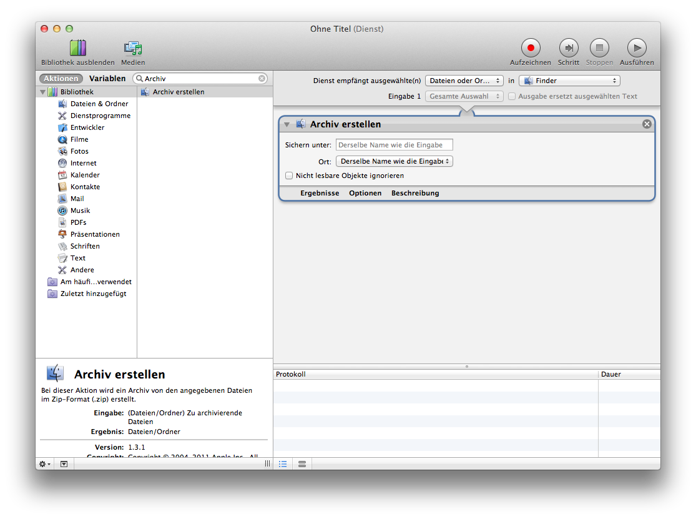Switch to Variablen tab
The image size is (696, 519).
(107, 79)
